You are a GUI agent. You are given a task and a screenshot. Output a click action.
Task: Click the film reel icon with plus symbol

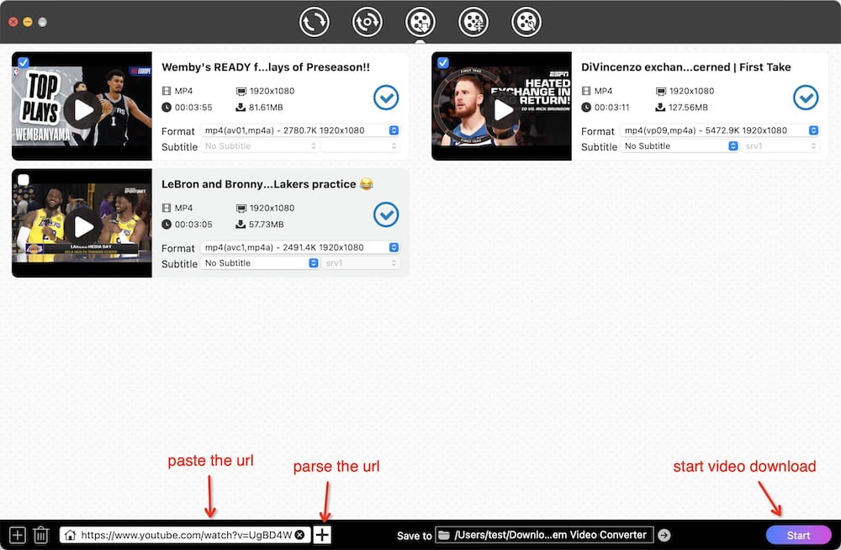[x=473, y=22]
